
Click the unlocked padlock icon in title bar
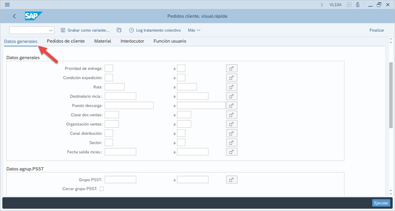click(358, 5)
